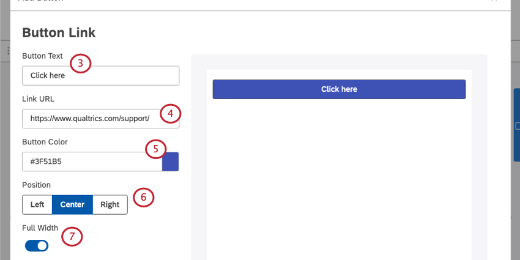Select the Left position option

[37, 204]
